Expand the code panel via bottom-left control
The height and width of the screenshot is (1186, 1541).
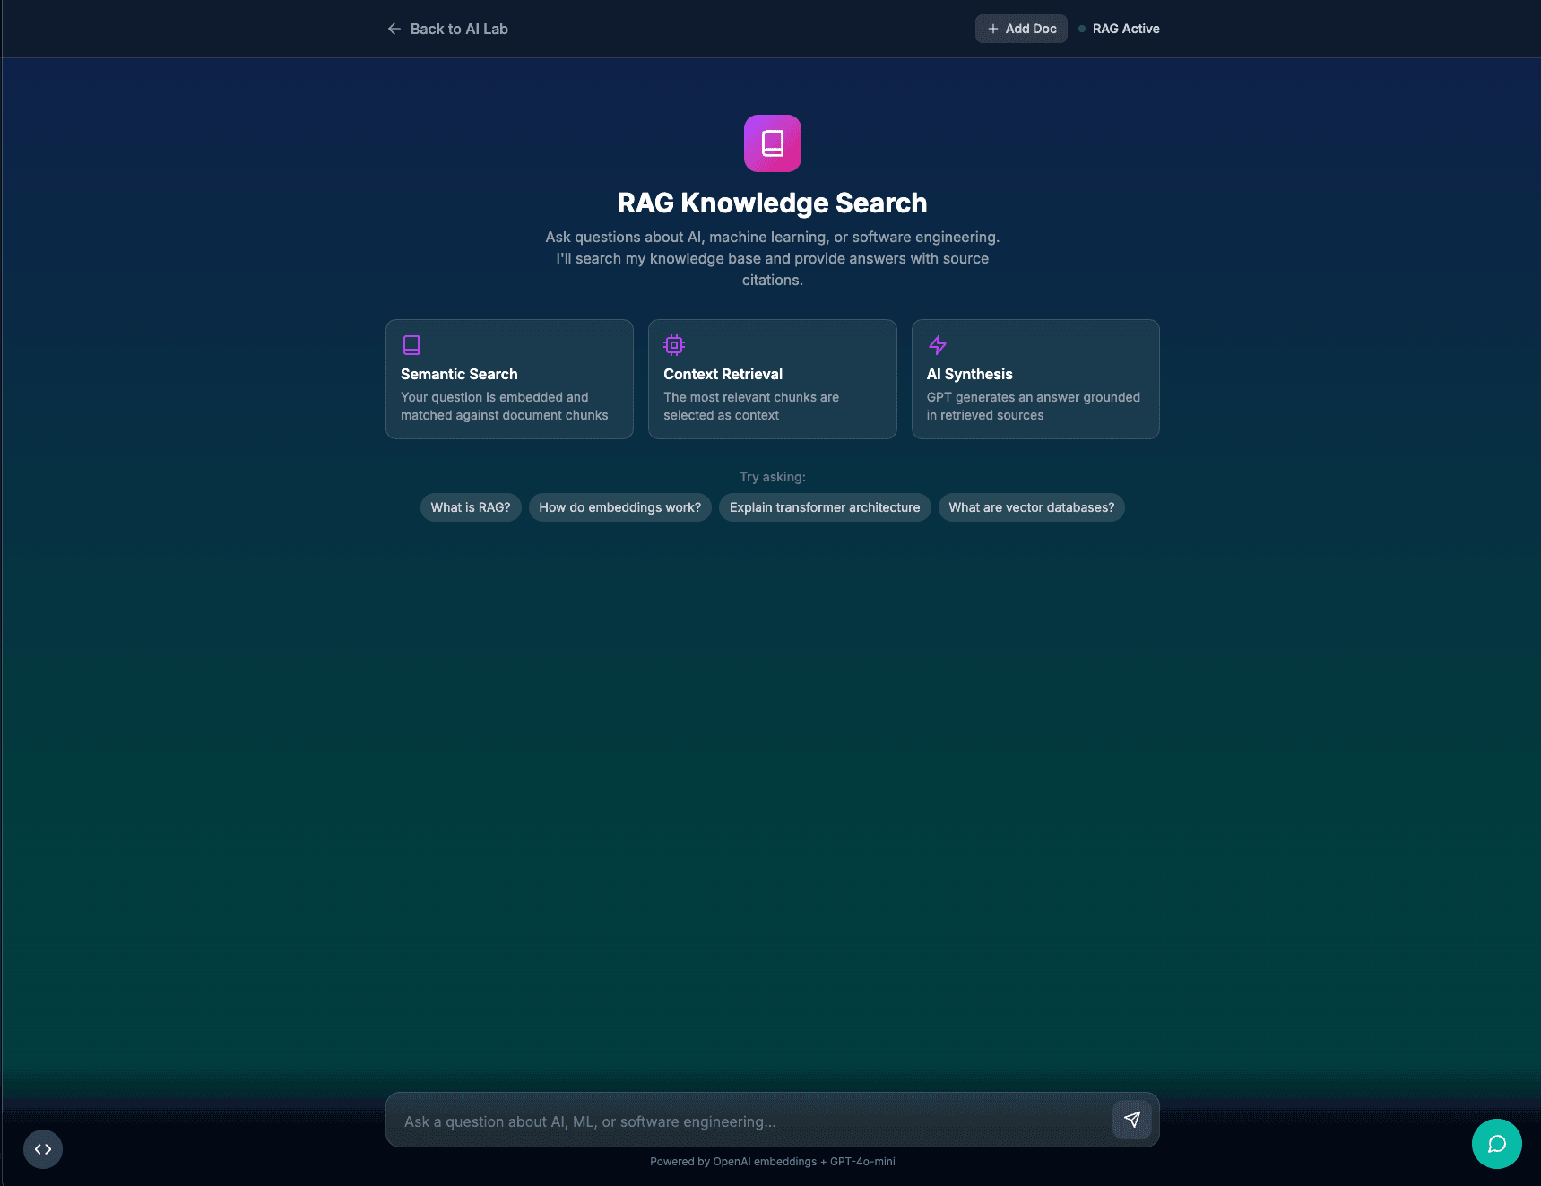(42, 1148)
